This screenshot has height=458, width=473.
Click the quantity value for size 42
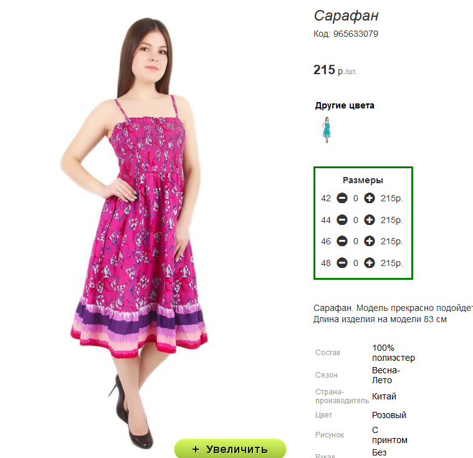356,198
